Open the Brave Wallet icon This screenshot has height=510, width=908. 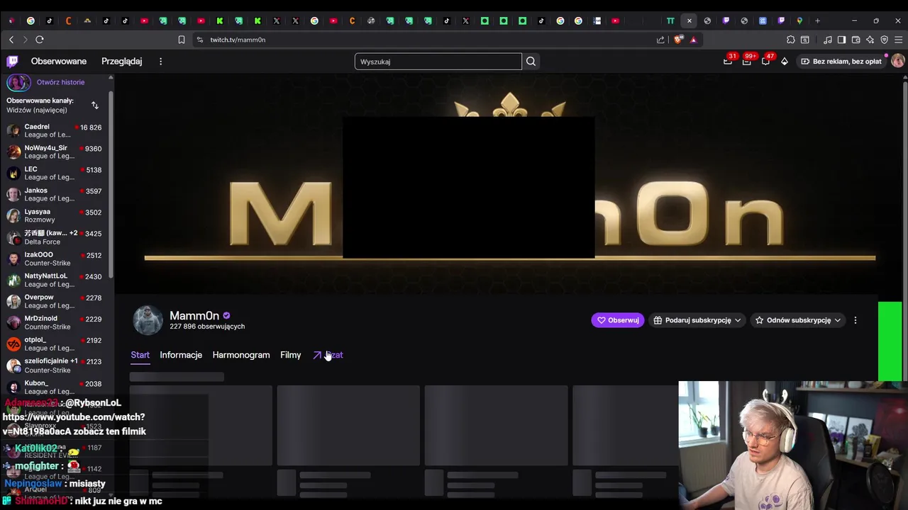click(856, 40)
